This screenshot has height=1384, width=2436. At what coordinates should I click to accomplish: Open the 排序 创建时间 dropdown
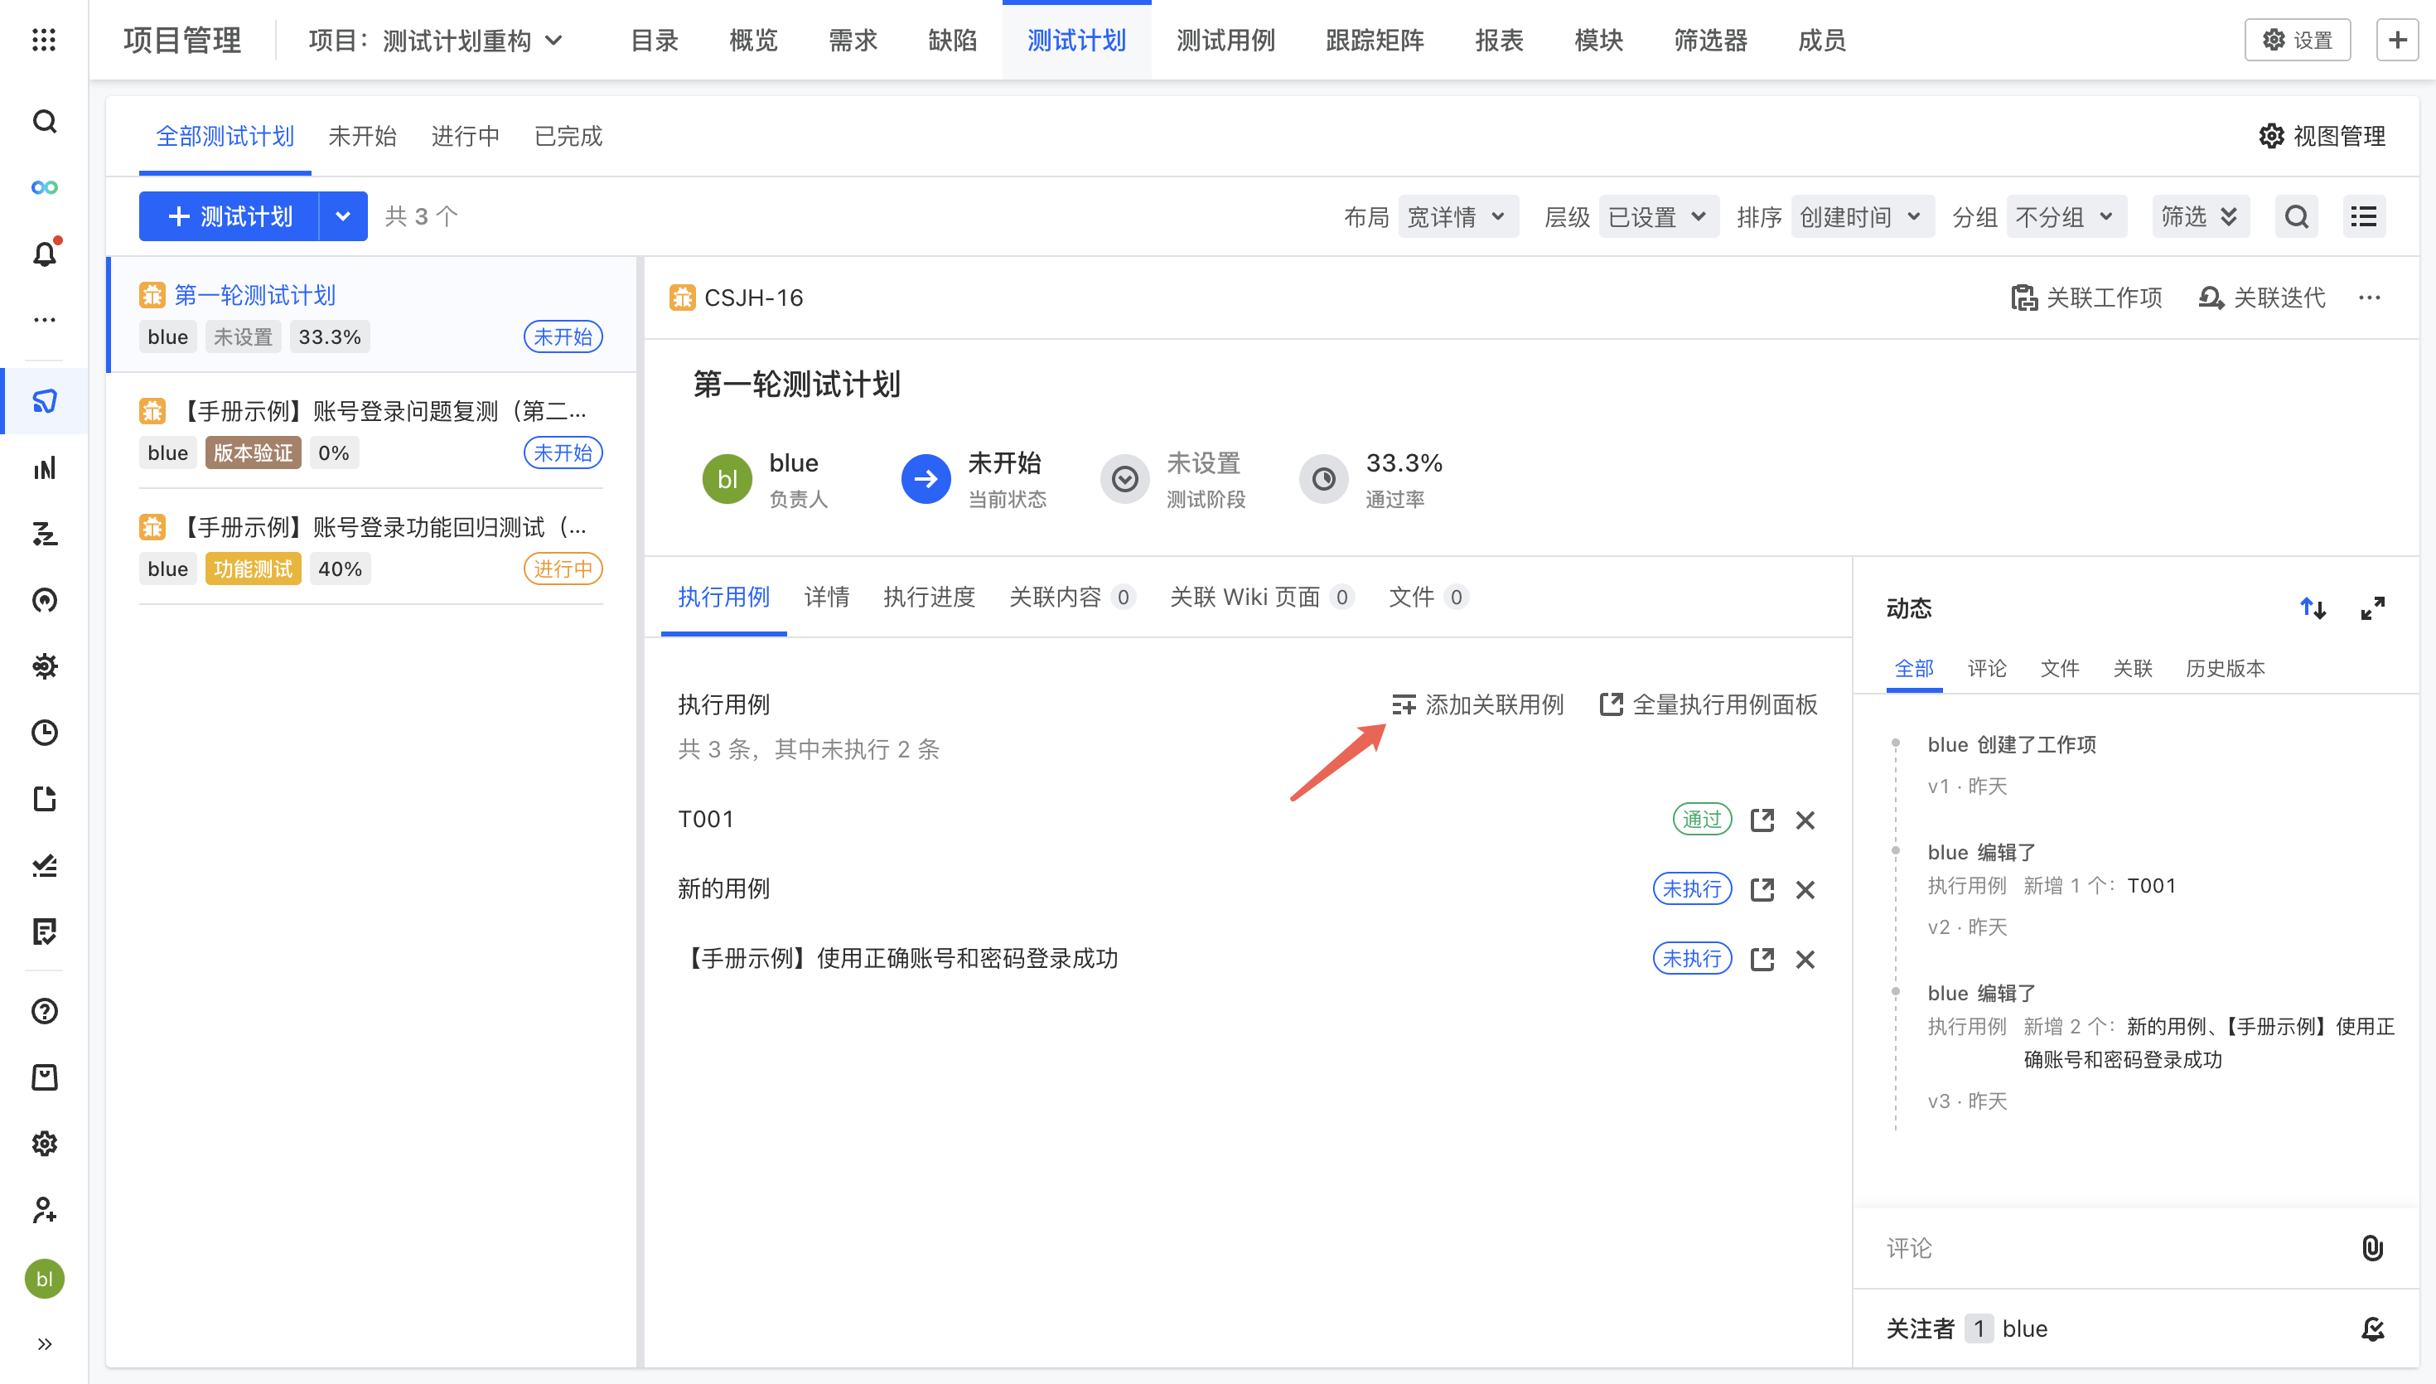click(x=1862, y=217)
